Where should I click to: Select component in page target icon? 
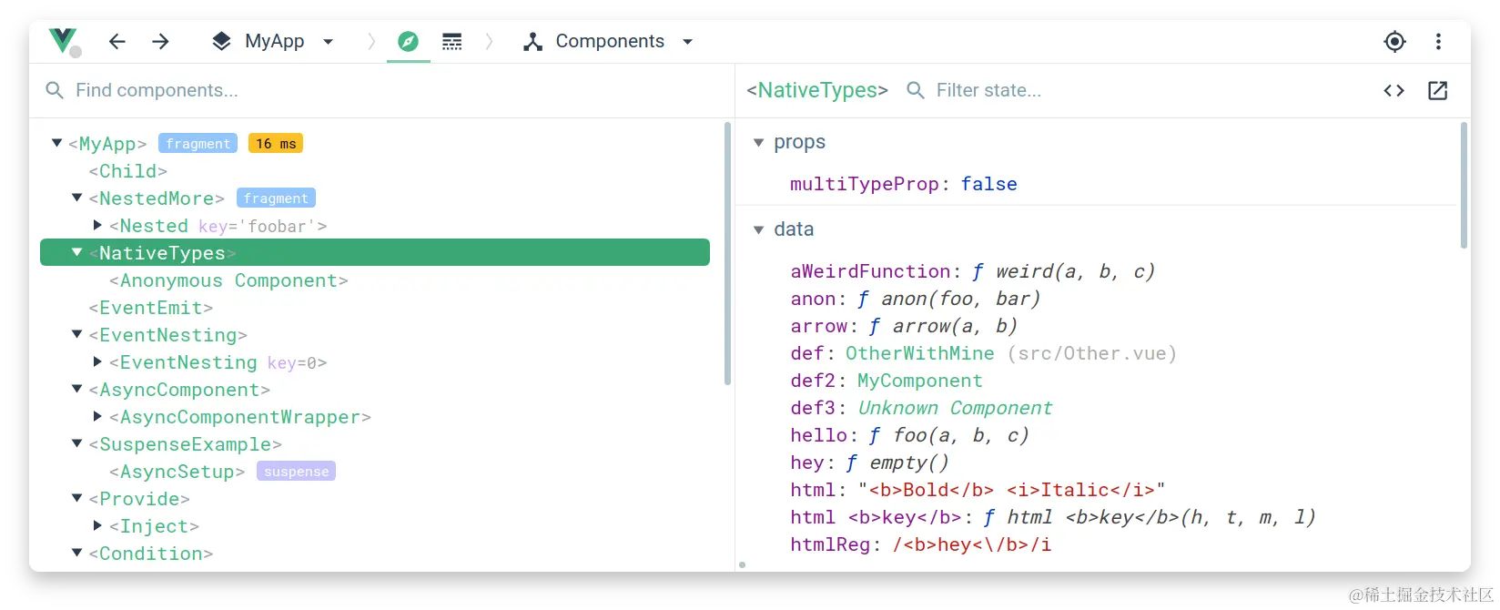[1394, 41]
